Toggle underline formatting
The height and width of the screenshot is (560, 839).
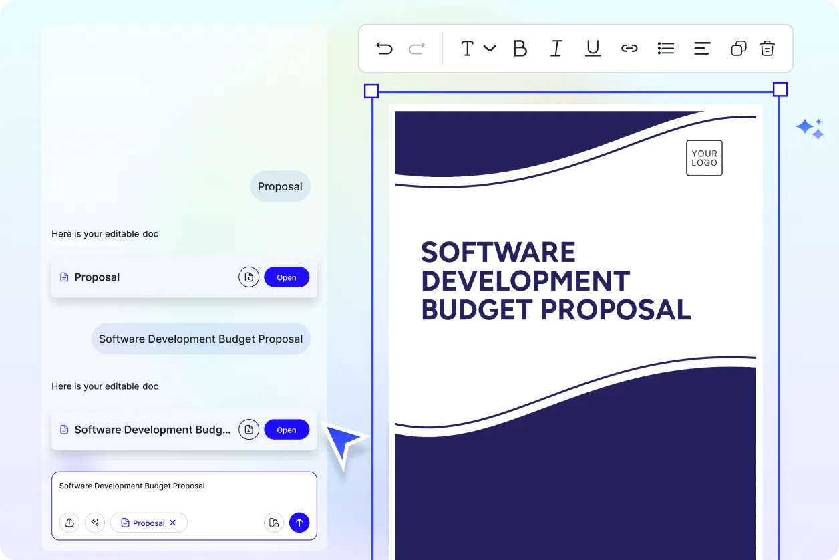point(593,48)
